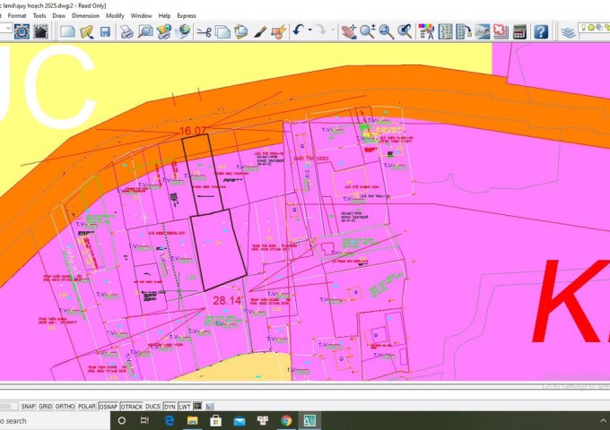Viewport: 610px width, 430px height.
Task: Click the 28.14 dimension label in drawing
Action: click(228, 301)
